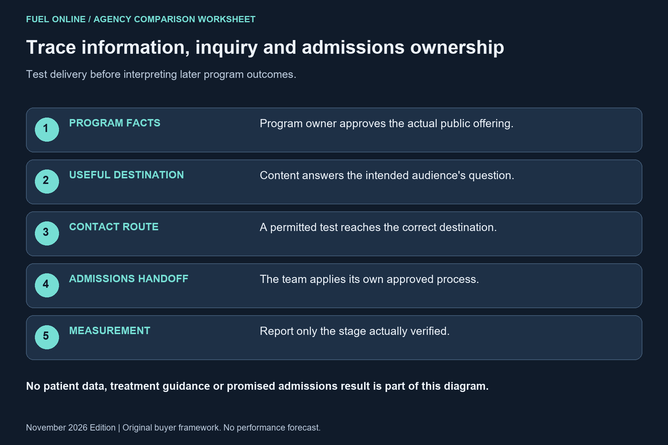Image resolution: width=668 pixels, height=445 pixels.
Task: Click the 'FUEL ONLINE / AGENCY COMPARISON WORKSHEET' header
Action: pos(141,19)
